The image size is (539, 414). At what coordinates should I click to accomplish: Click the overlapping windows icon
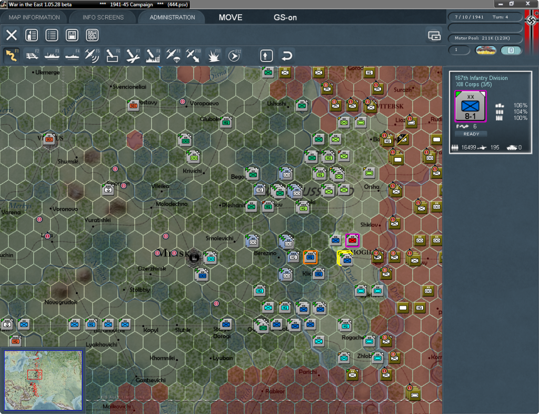click(434, 35)
